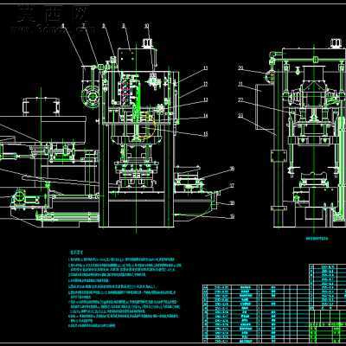Click part callout number 23
The image size is (346, 346).
click(x=240, y=116)
